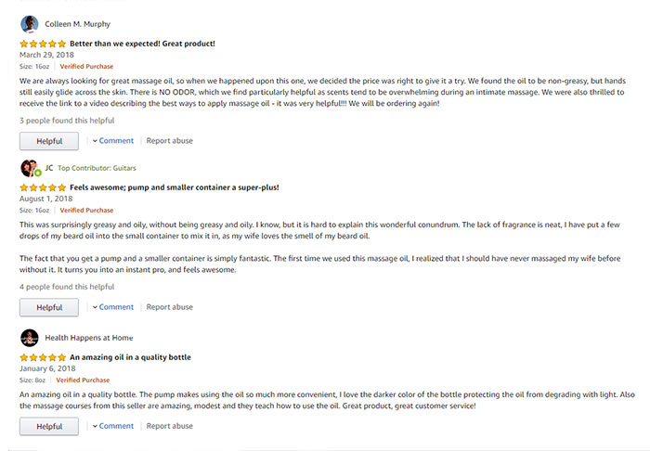Open review titled 'An amazing oil in a quality bottle'
Image resolution: width=650 pixels, height=451 pixels.
pyautogui.click(x=130, y=357)
